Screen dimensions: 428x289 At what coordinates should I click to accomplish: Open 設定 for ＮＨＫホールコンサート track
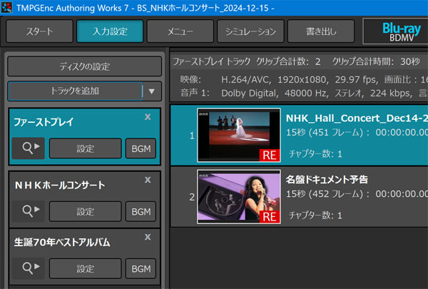86,211
